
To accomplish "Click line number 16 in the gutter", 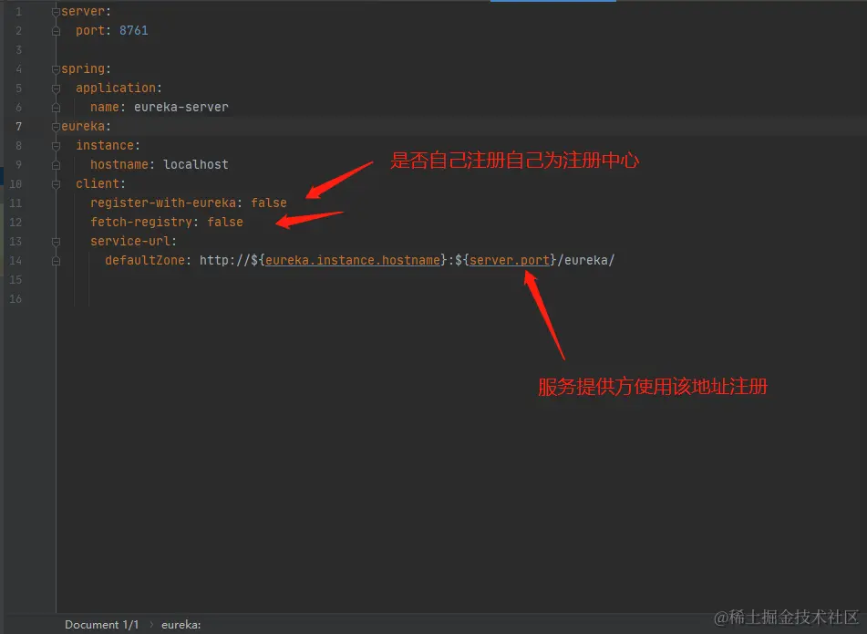I will point(15,298).
